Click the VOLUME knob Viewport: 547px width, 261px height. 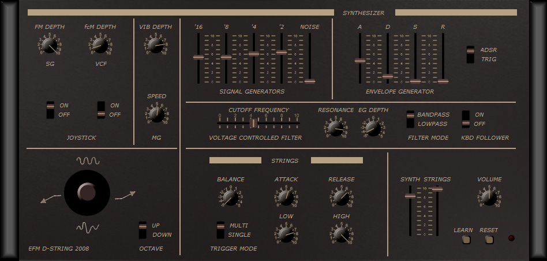click(489, 198)
